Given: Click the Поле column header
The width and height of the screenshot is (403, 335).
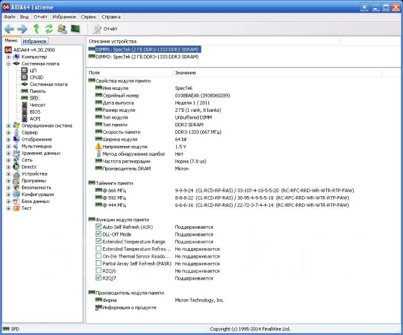Looking at the screenshot, I should click(129, 72).
